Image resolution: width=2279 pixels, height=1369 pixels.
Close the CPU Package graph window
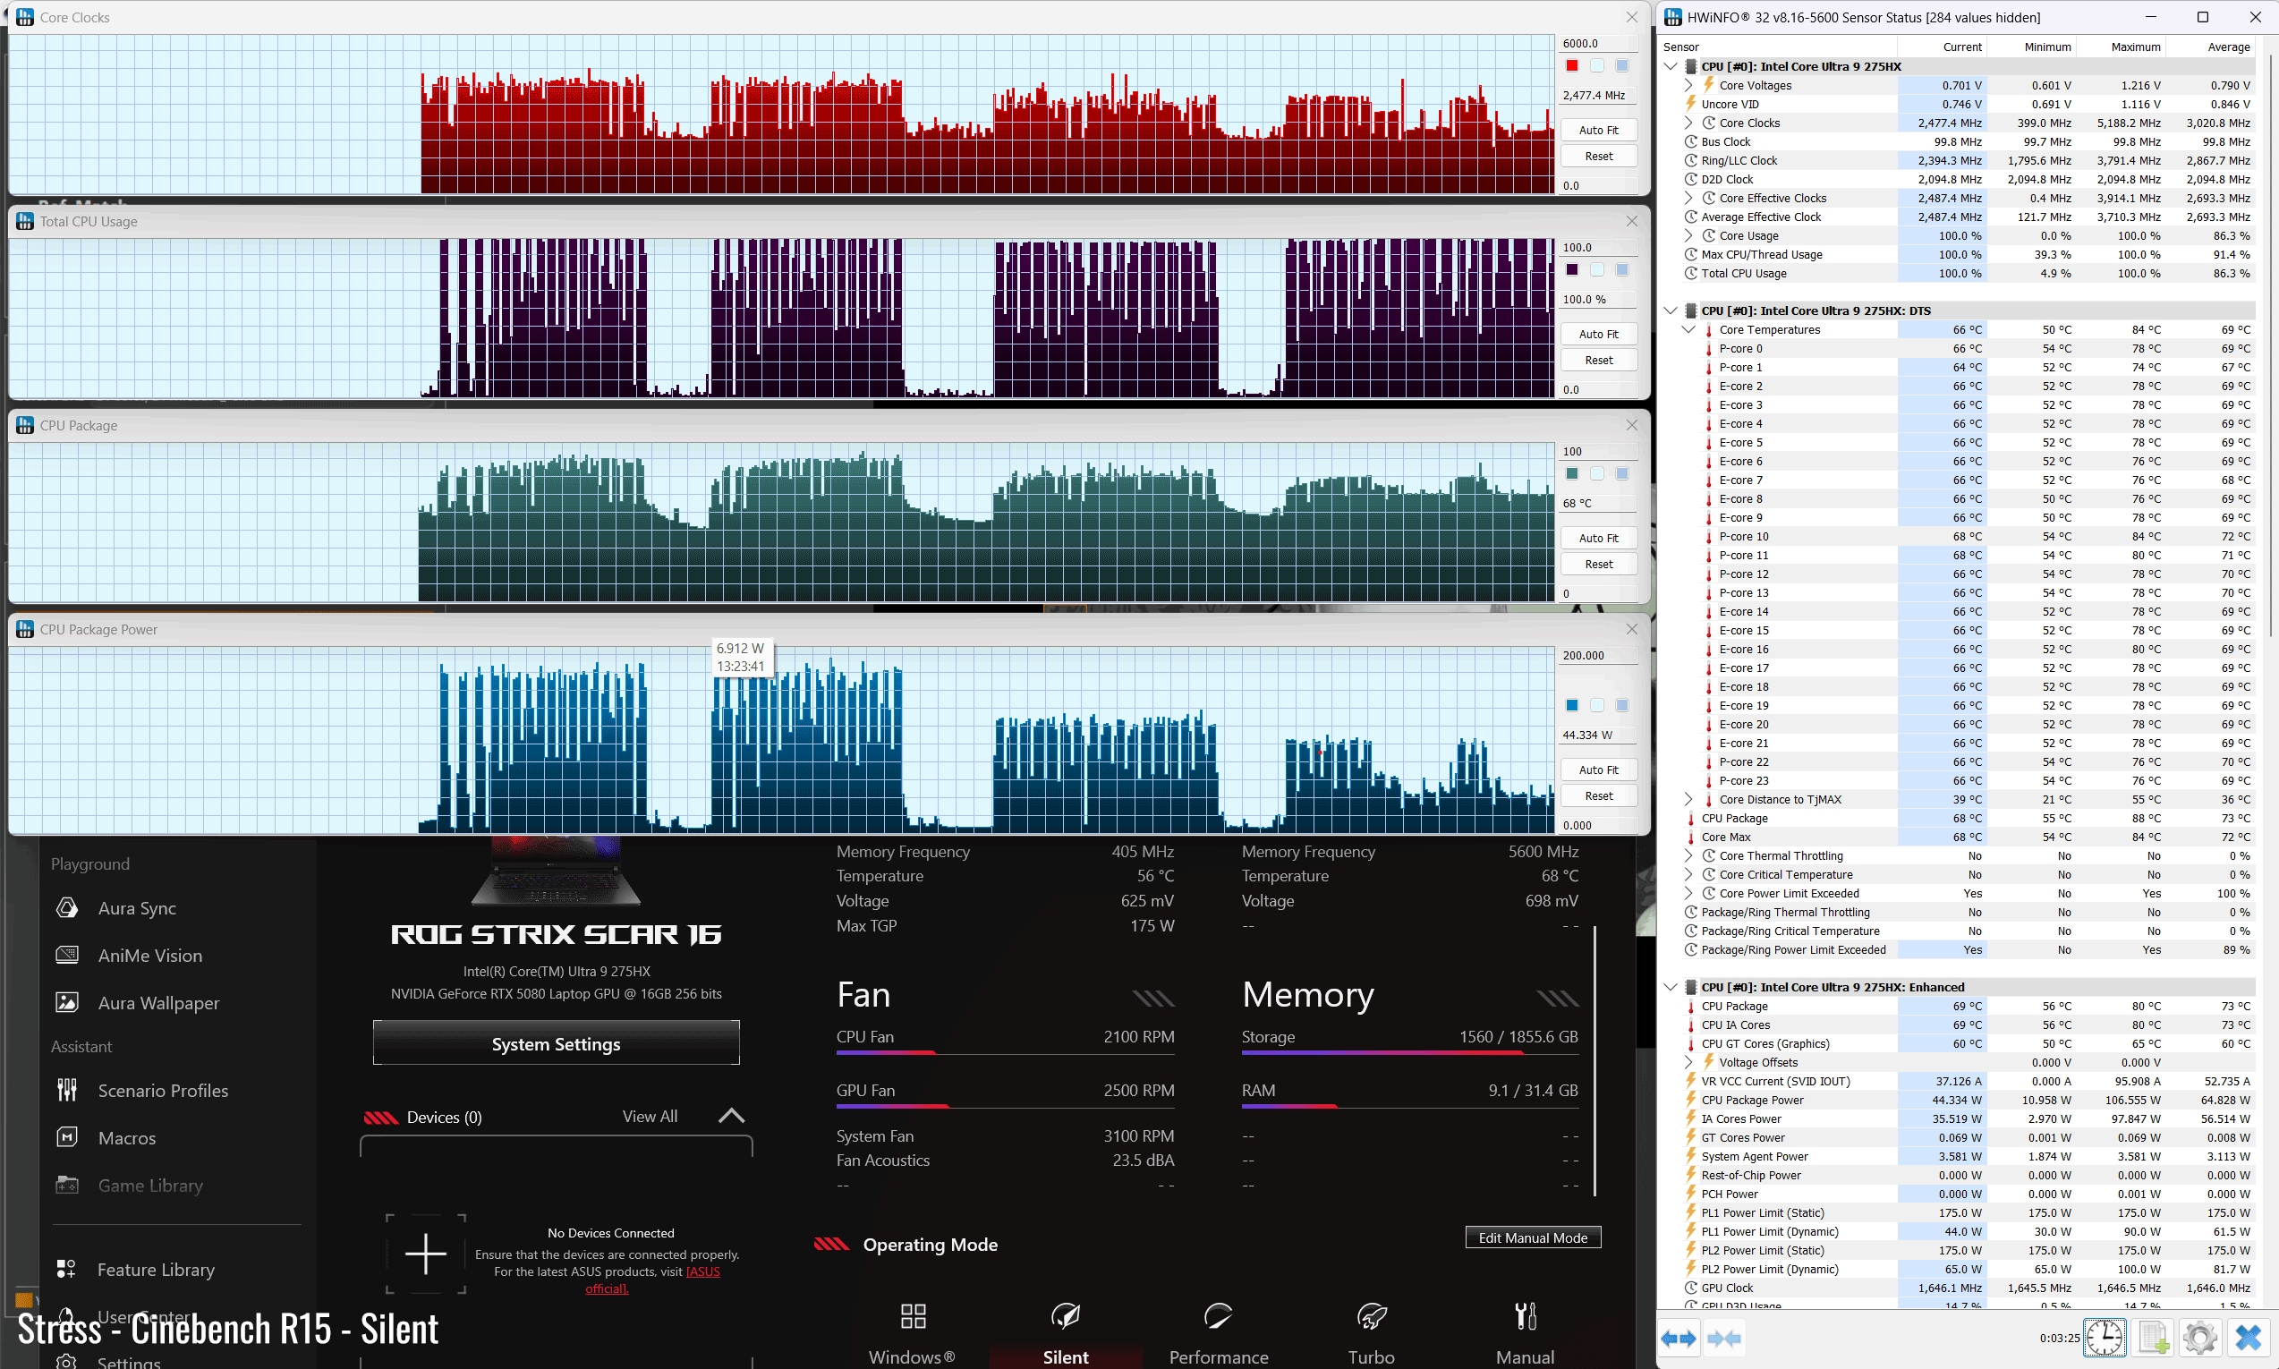[1631, 424]
